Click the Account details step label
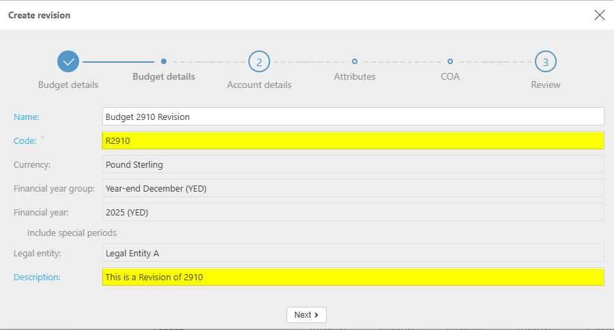This screenshot has width=614, height=330. pos(259,85)
